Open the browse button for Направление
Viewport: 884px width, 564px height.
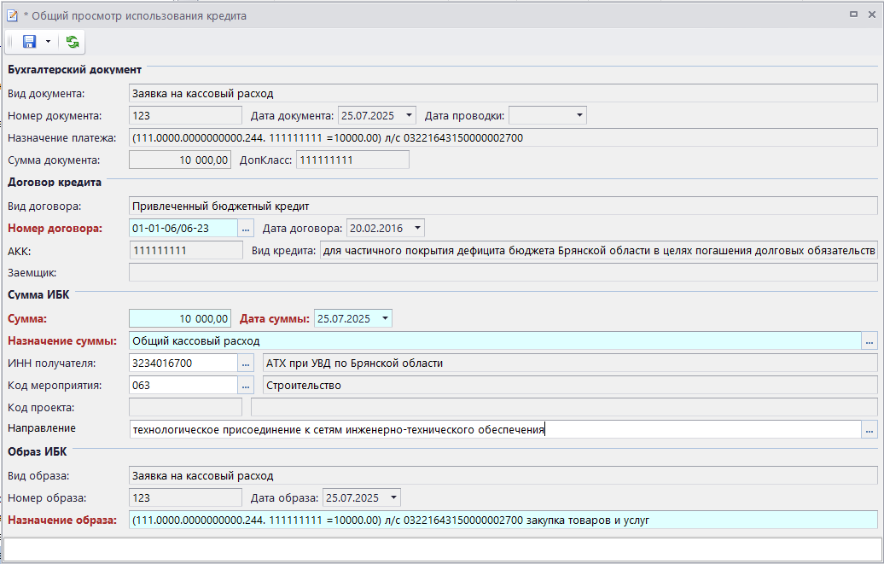coord(869,430)
